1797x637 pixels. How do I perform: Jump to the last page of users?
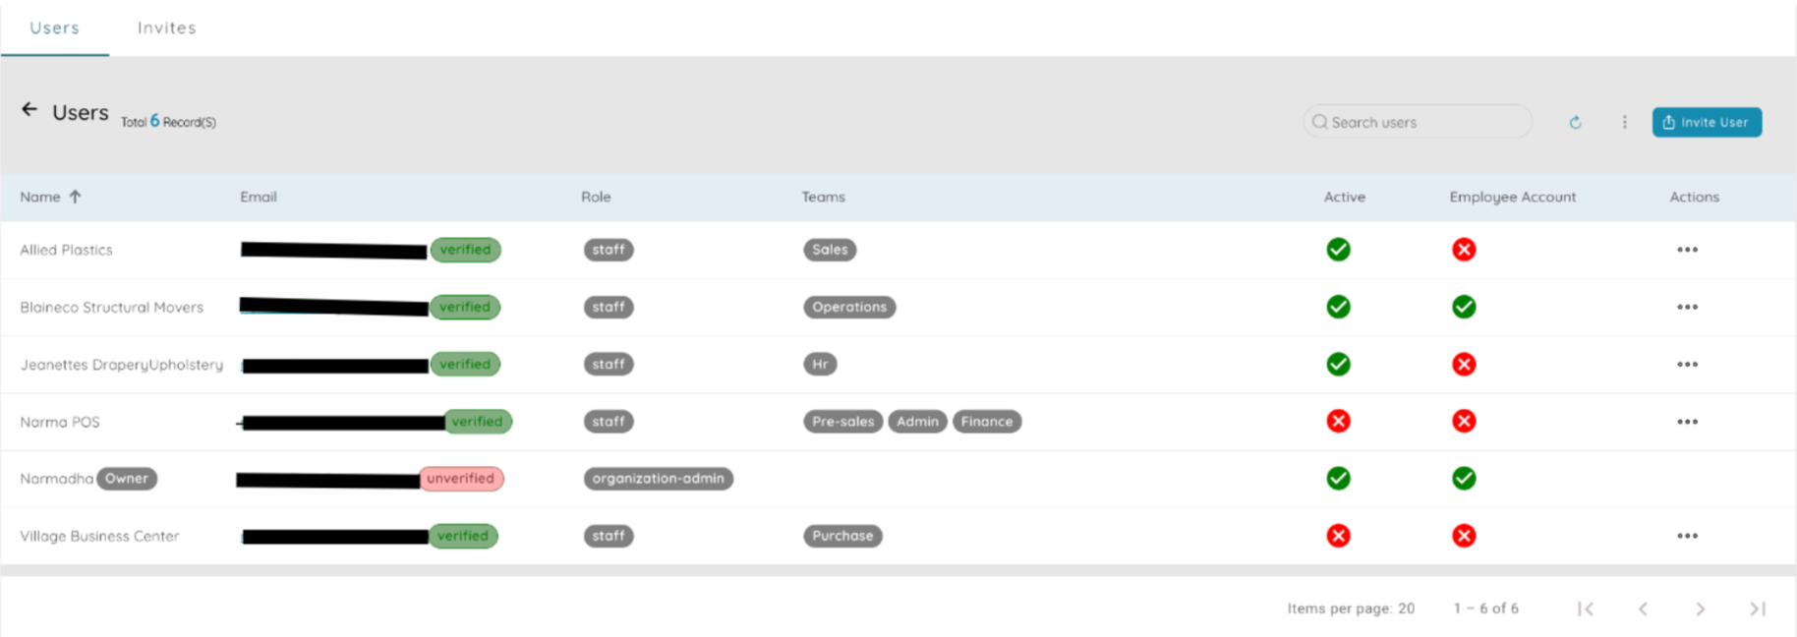1758,608
